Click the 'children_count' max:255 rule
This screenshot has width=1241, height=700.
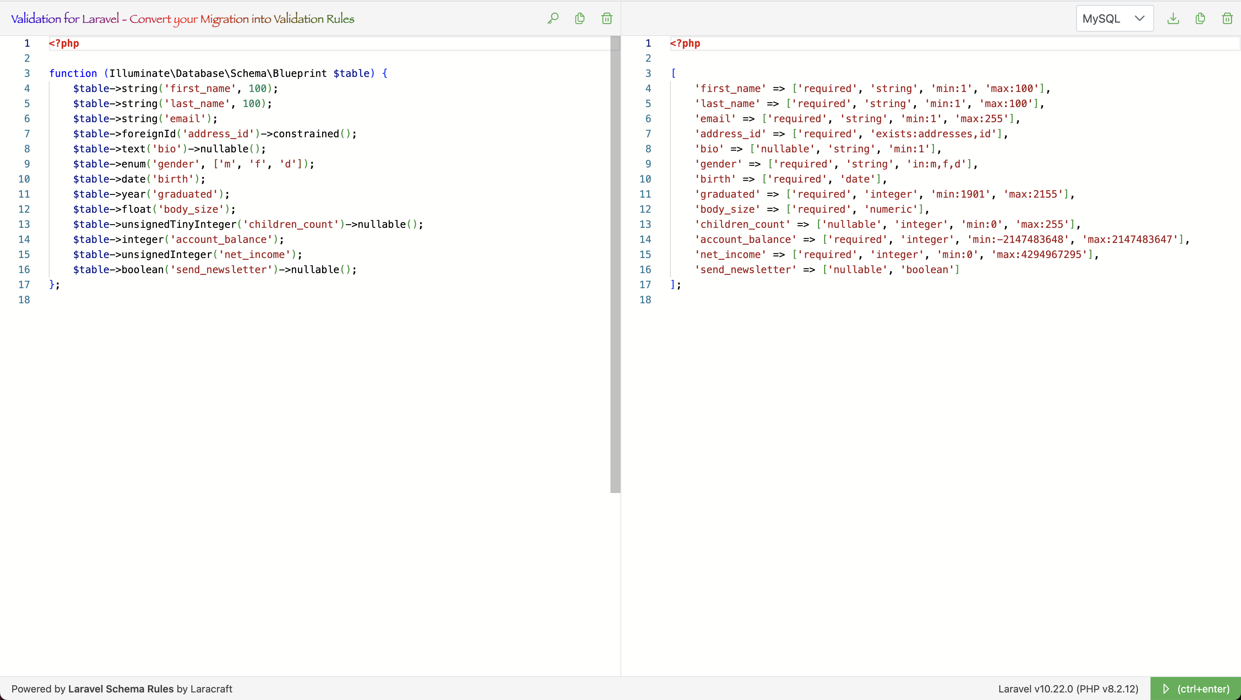[x=887, y=224]
